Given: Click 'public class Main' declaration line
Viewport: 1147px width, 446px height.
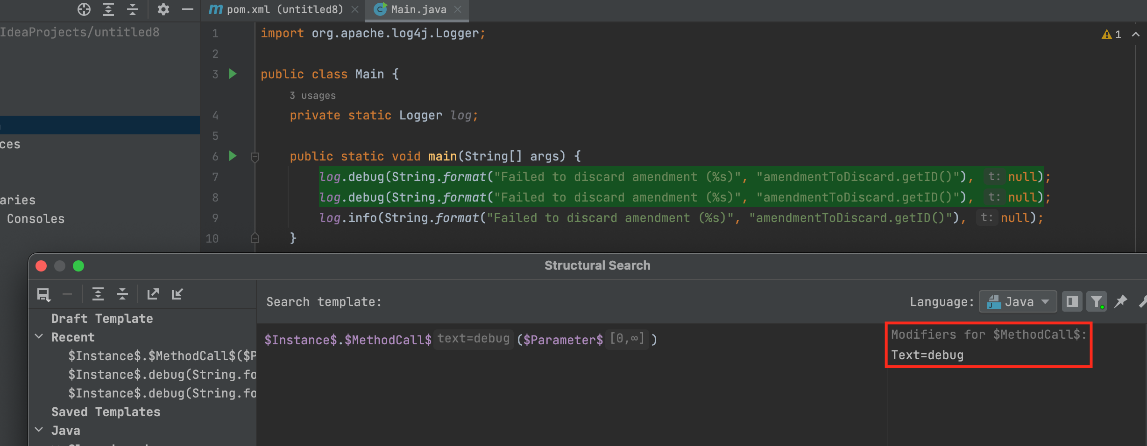Looking at the screenshot, I should pyautogui.click(x=330, y=75).
